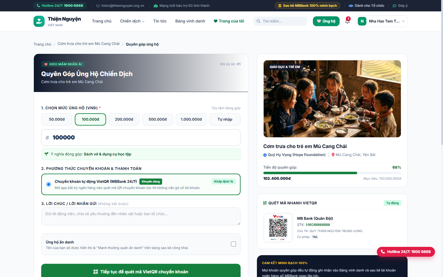443x277 pixels.
Task: Focus the Tìm kiếm search box
Action: pos(280,21)
